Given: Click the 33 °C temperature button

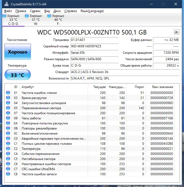Looking at the screenshot, I should tap(18, 75).
